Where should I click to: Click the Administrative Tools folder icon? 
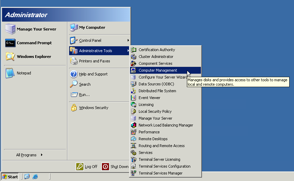pos(74,50)
